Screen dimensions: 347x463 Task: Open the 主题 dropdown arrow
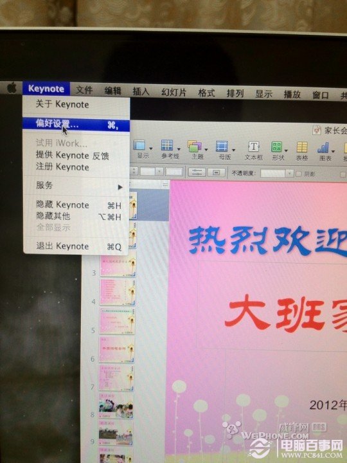tap(206, 149)
